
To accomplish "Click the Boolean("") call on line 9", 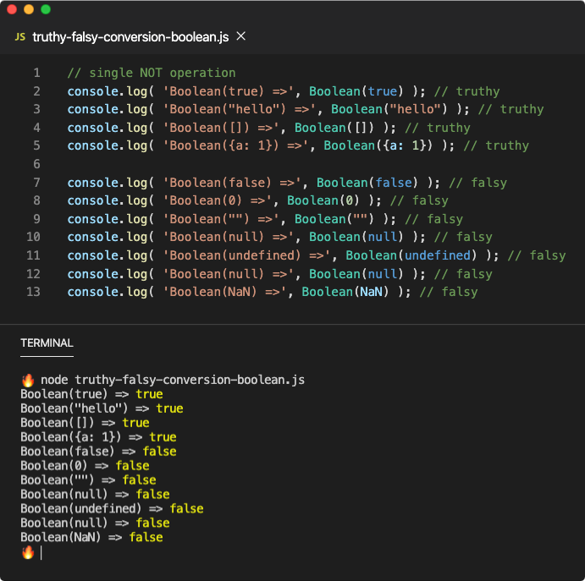I will pos(334,219).
